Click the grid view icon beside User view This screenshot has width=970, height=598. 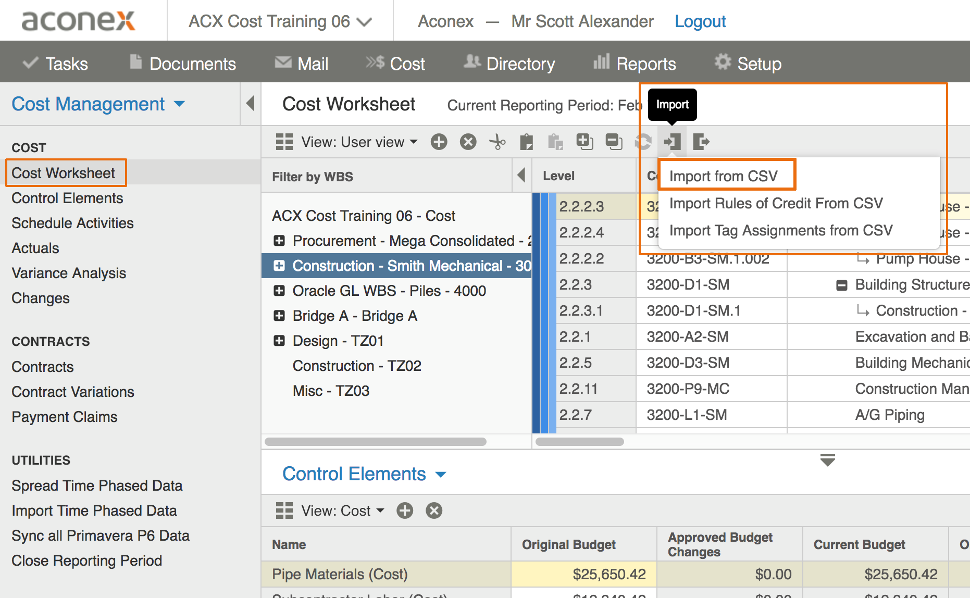click(x=284, y=142)
